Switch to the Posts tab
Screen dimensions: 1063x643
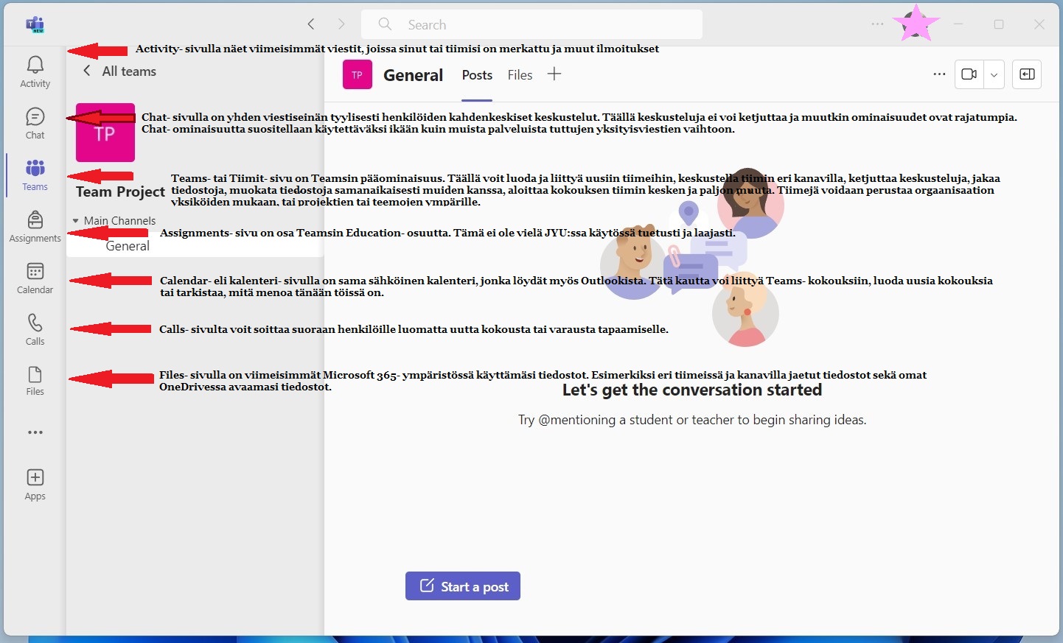tap(477, 75)
